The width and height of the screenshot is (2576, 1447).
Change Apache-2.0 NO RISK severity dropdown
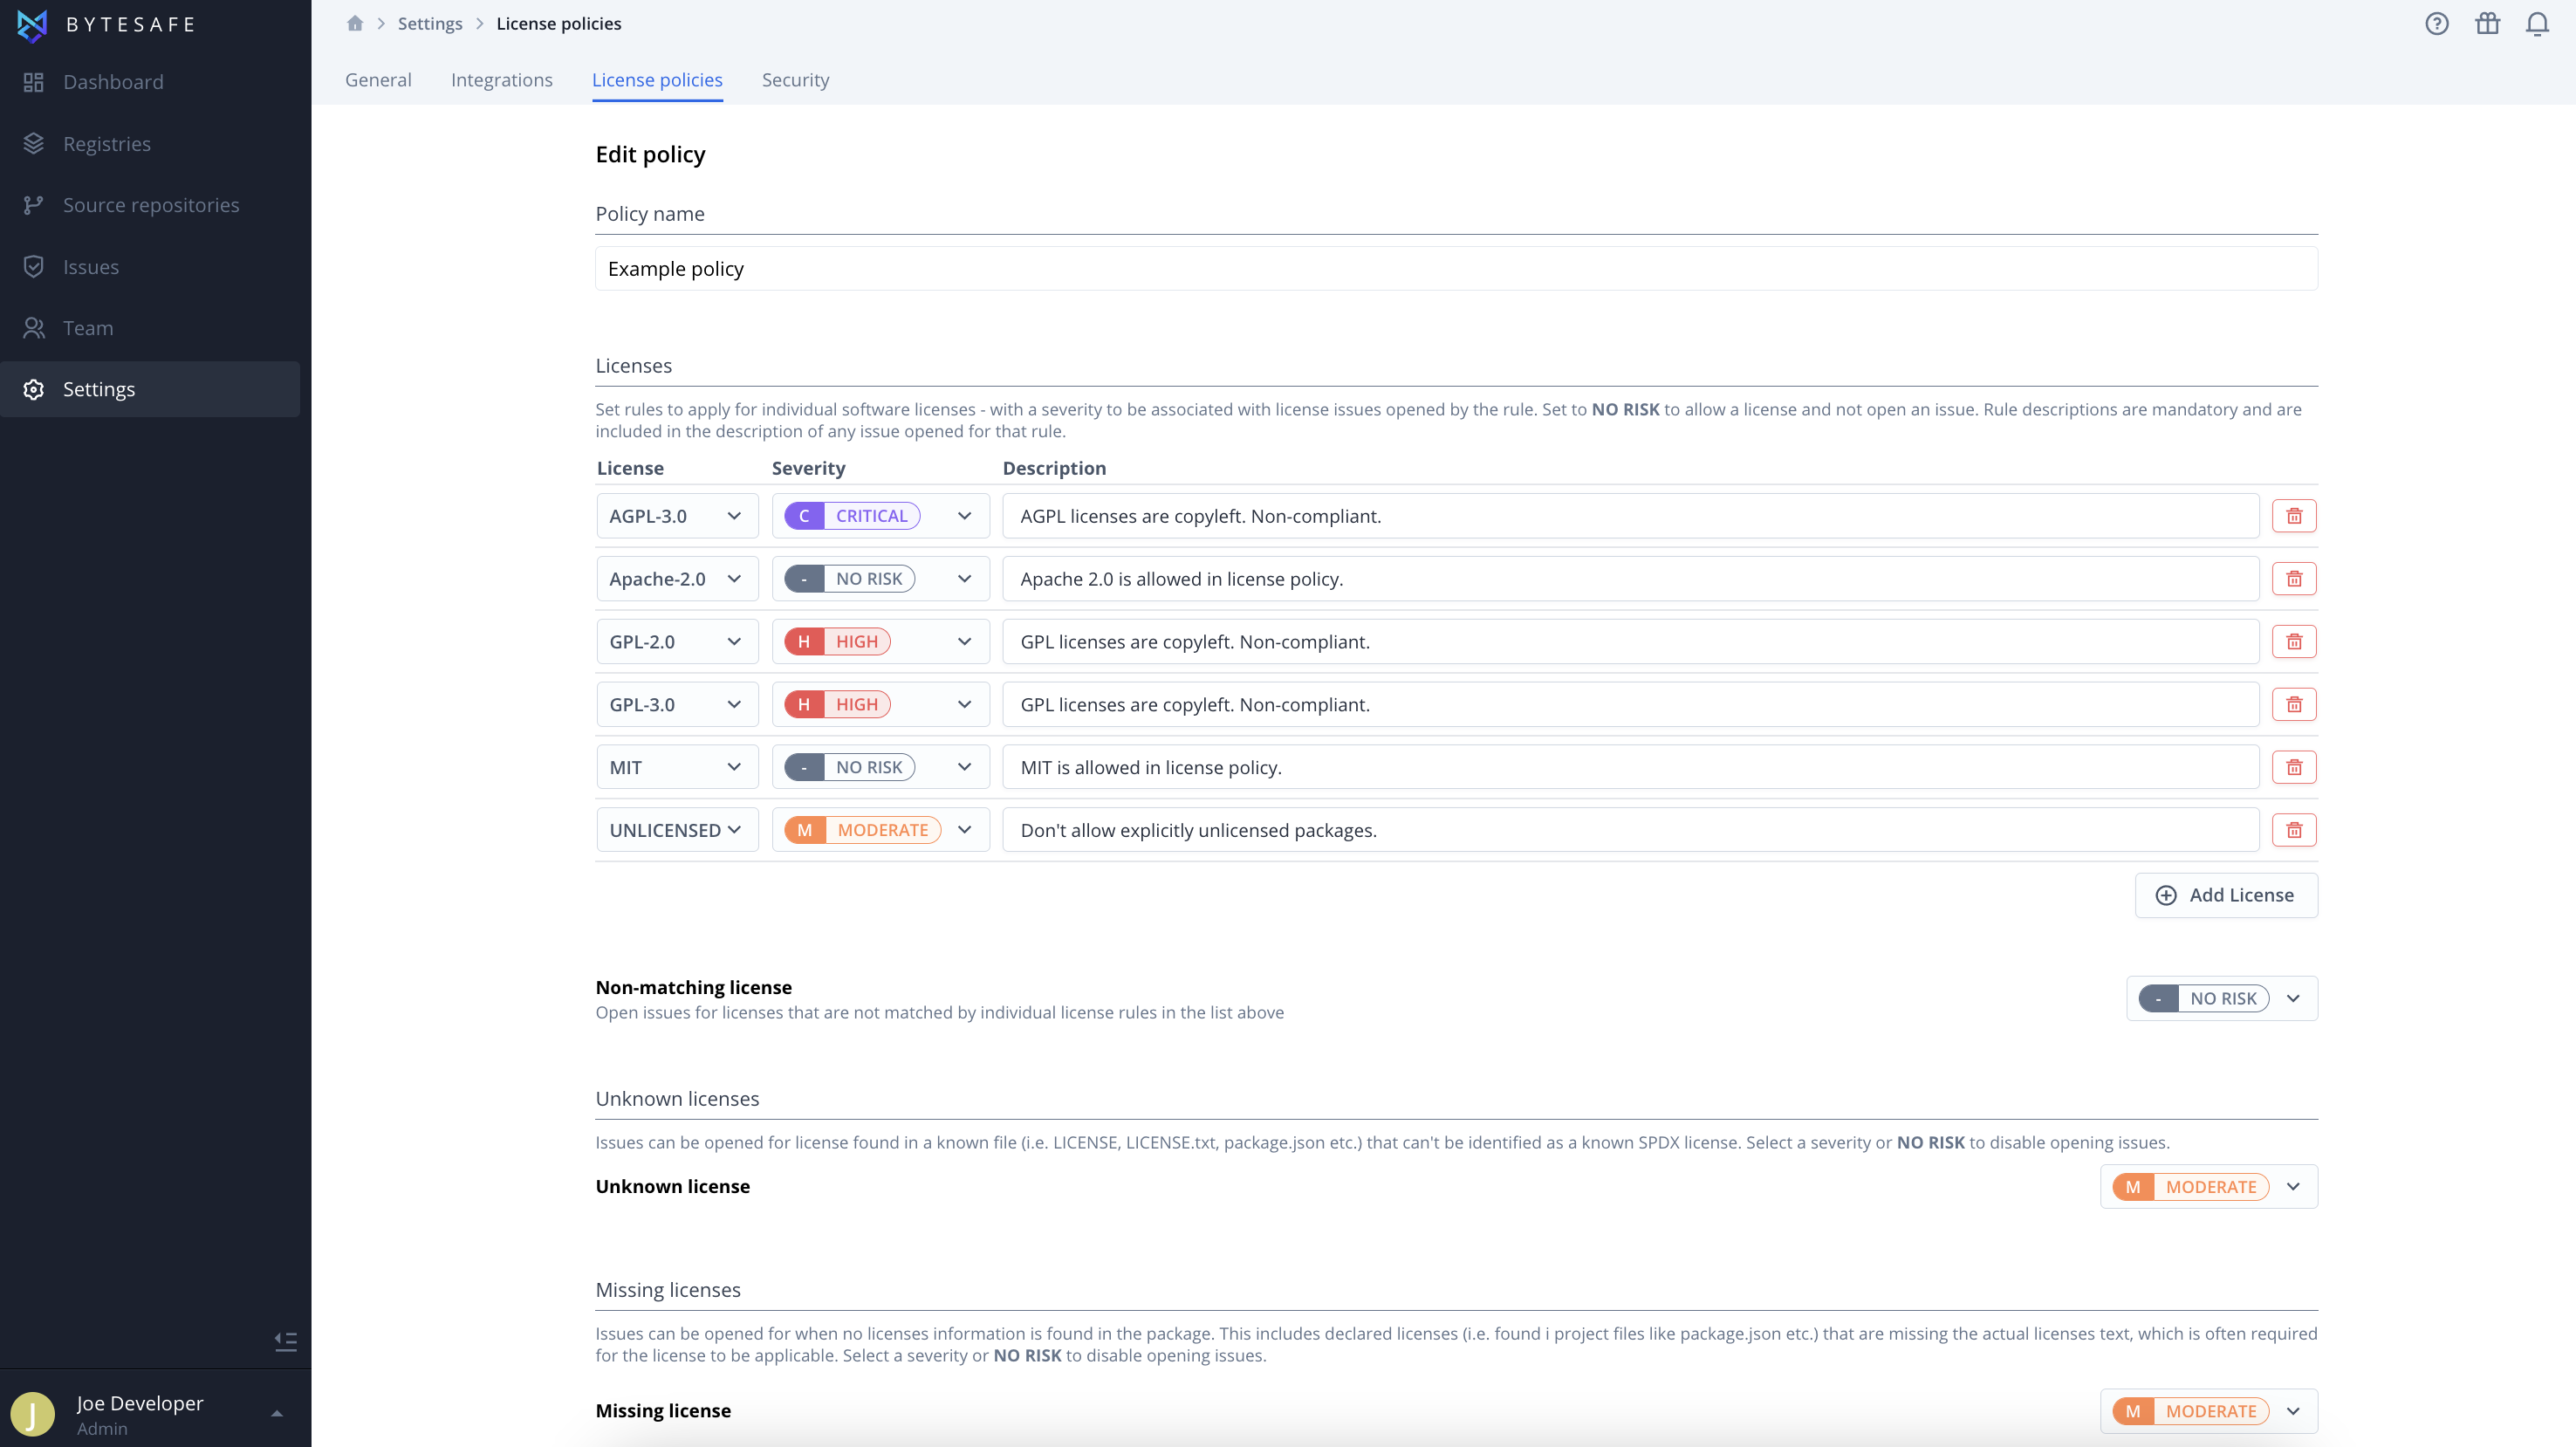pyautogui.click(x=881, y=579)
